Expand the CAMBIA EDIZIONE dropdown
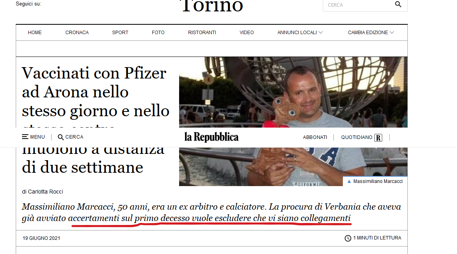The height and width of the screenshot is (254, 457). pos(371,33)
